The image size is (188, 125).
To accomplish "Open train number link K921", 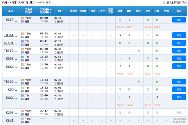I will tap(10, 120).
